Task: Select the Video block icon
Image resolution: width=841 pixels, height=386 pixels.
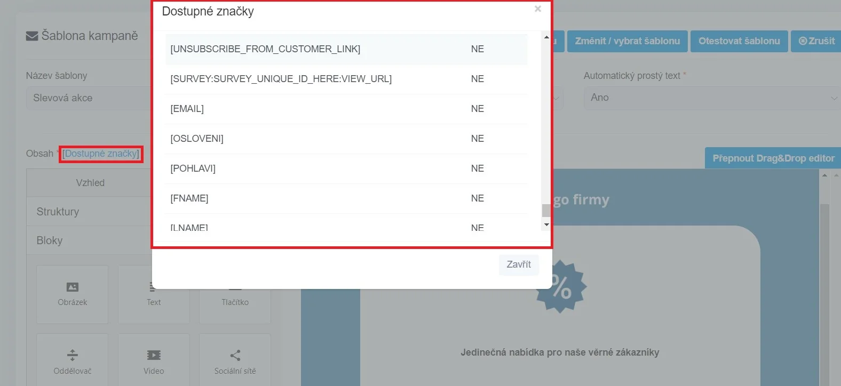Action: tap(154, 355)
